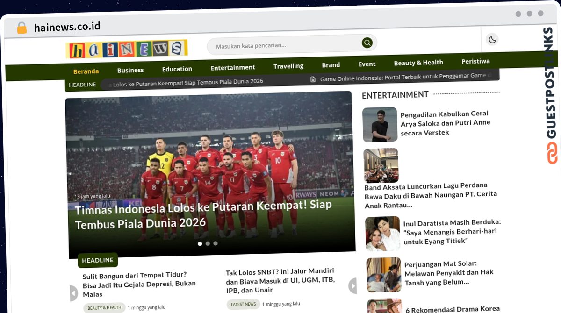
Task: Click the 13 jam yang lalu timestamp
Action: (x=93, y=196)
